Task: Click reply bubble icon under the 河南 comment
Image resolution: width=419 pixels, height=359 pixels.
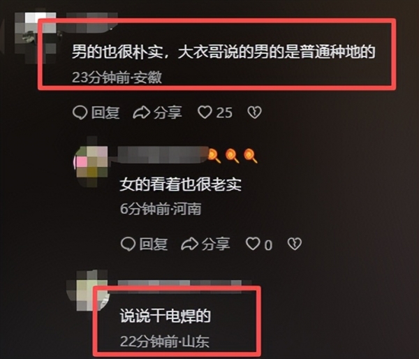Action: point(128,244)
